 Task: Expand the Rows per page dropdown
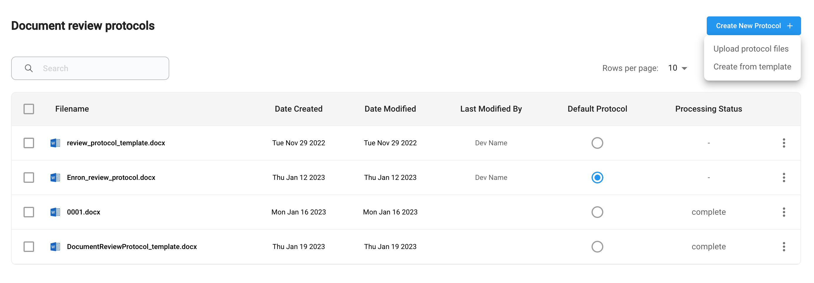coord(677,68)
